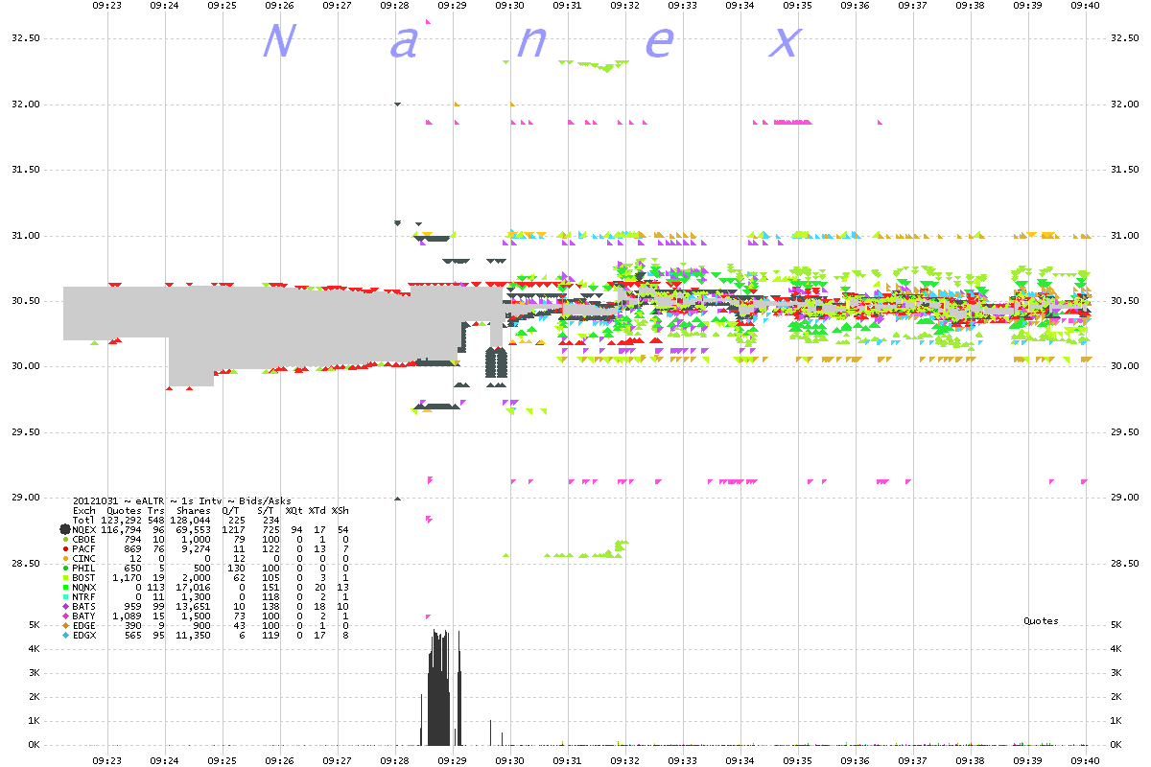Click the NQEX dark circle legend marker
Image resolution: width=1151 pixels, height=767 pixels.
[65, 530]
